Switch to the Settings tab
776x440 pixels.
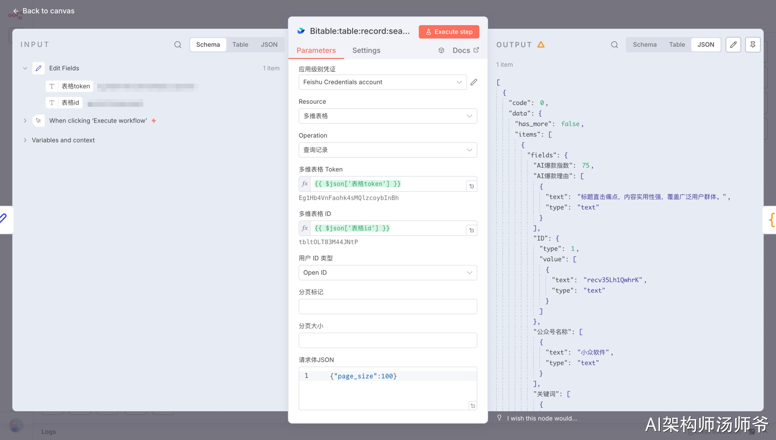click(366, 50)
